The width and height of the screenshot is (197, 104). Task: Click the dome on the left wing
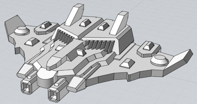pyautogui.click(x=22, y=31)
